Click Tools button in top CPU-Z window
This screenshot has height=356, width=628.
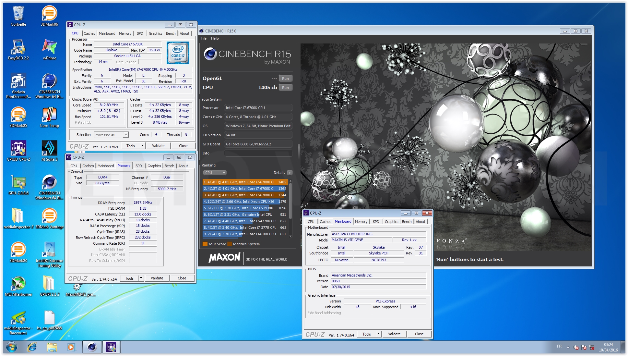pyautogui.click(x=131, y=146)
